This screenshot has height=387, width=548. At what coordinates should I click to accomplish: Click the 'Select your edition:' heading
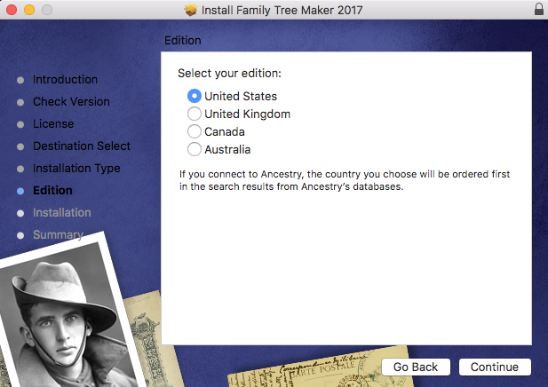pos(229,74)
